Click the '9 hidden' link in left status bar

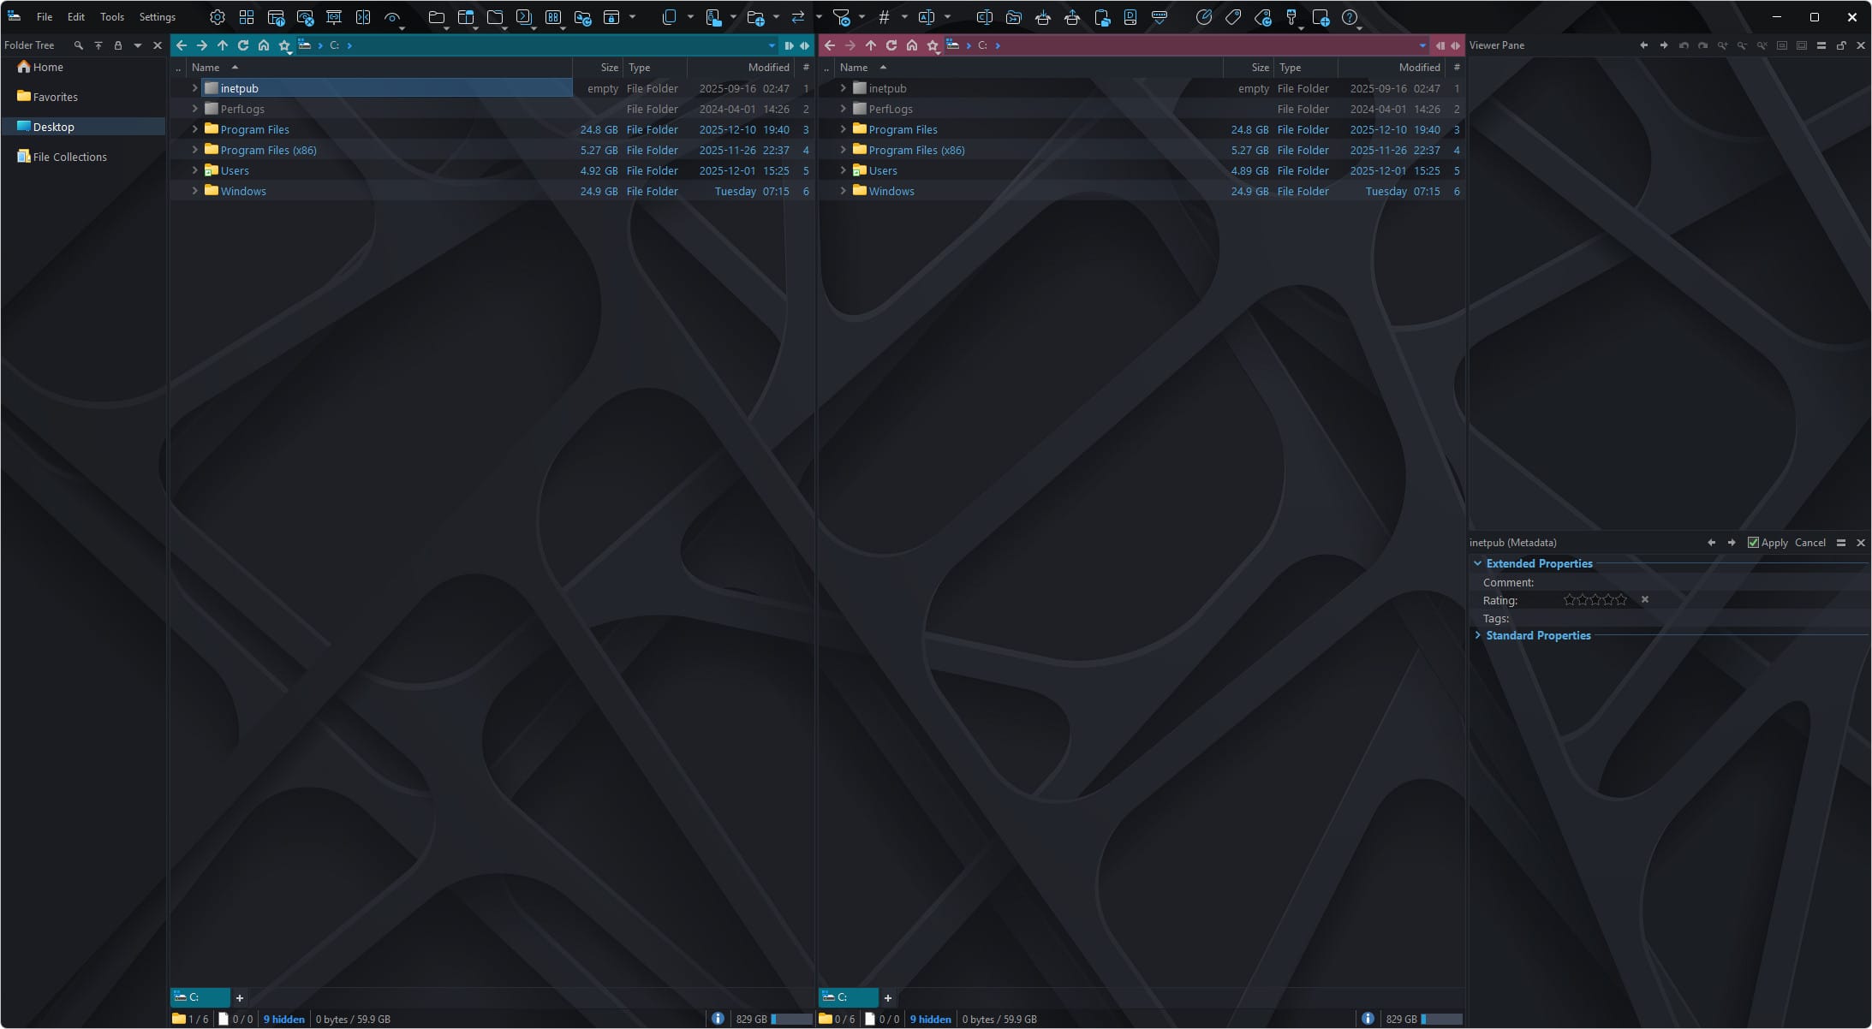(x=284, y=1020)
